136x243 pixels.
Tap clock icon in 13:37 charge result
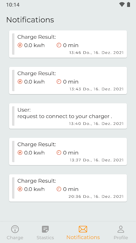coord(59,153)
